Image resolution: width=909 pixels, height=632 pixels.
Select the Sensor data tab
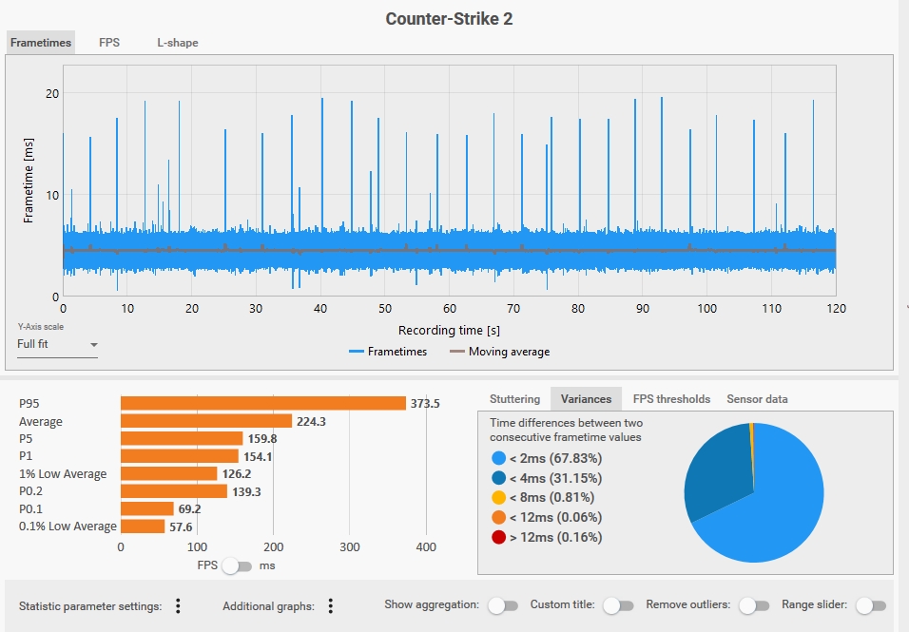coord(757,399)
